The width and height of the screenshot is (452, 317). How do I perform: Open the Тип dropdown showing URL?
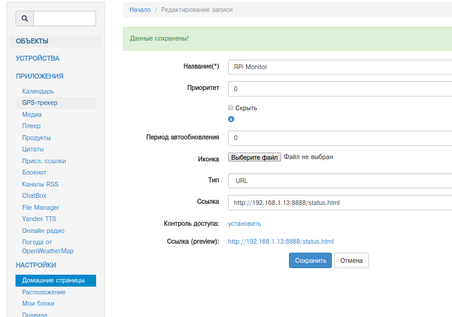click(340, 181)
